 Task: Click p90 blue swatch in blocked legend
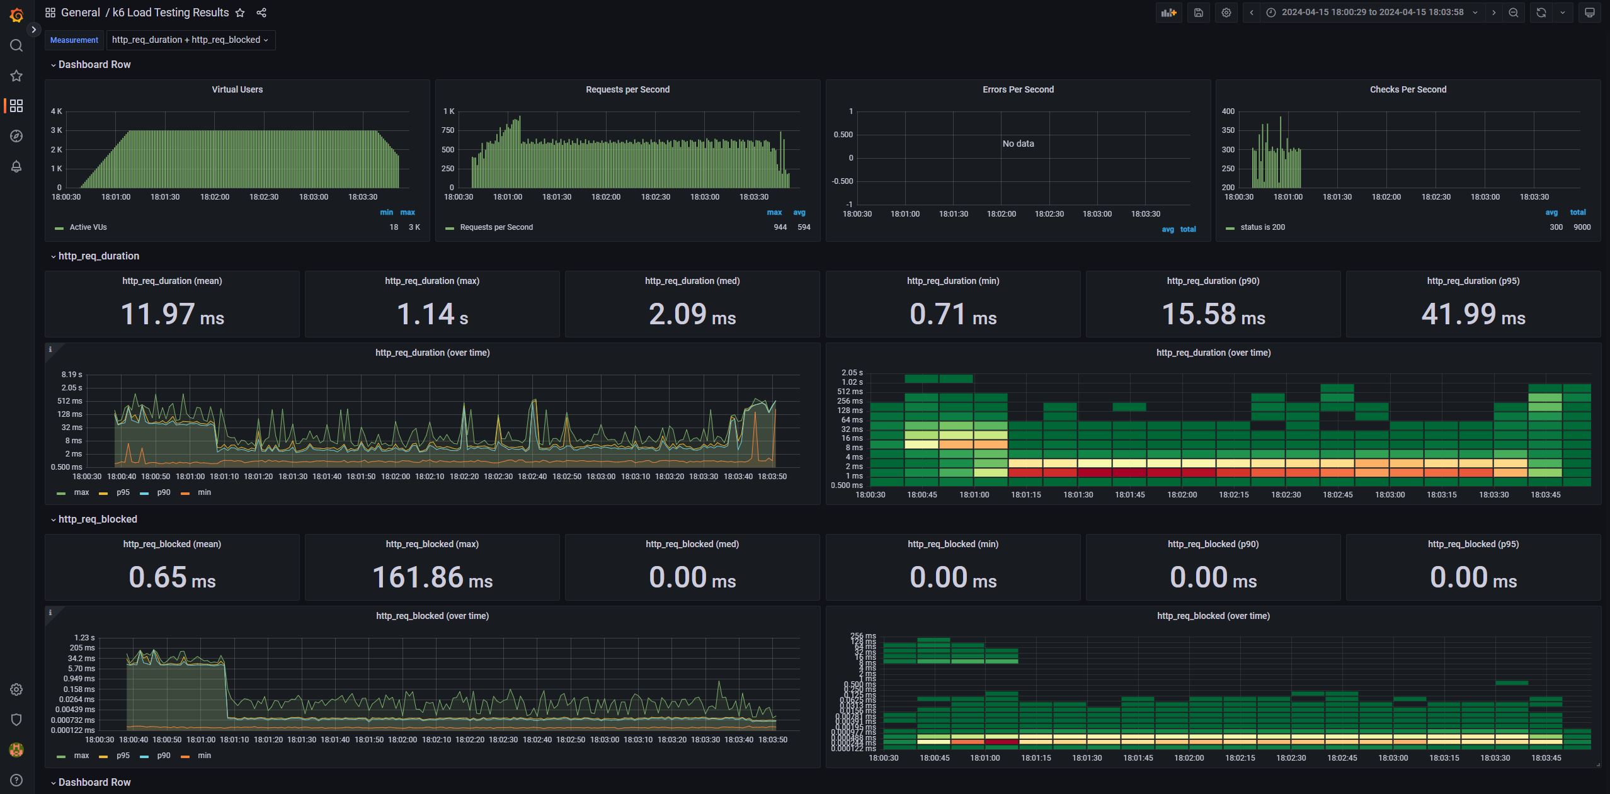(144, 756)
